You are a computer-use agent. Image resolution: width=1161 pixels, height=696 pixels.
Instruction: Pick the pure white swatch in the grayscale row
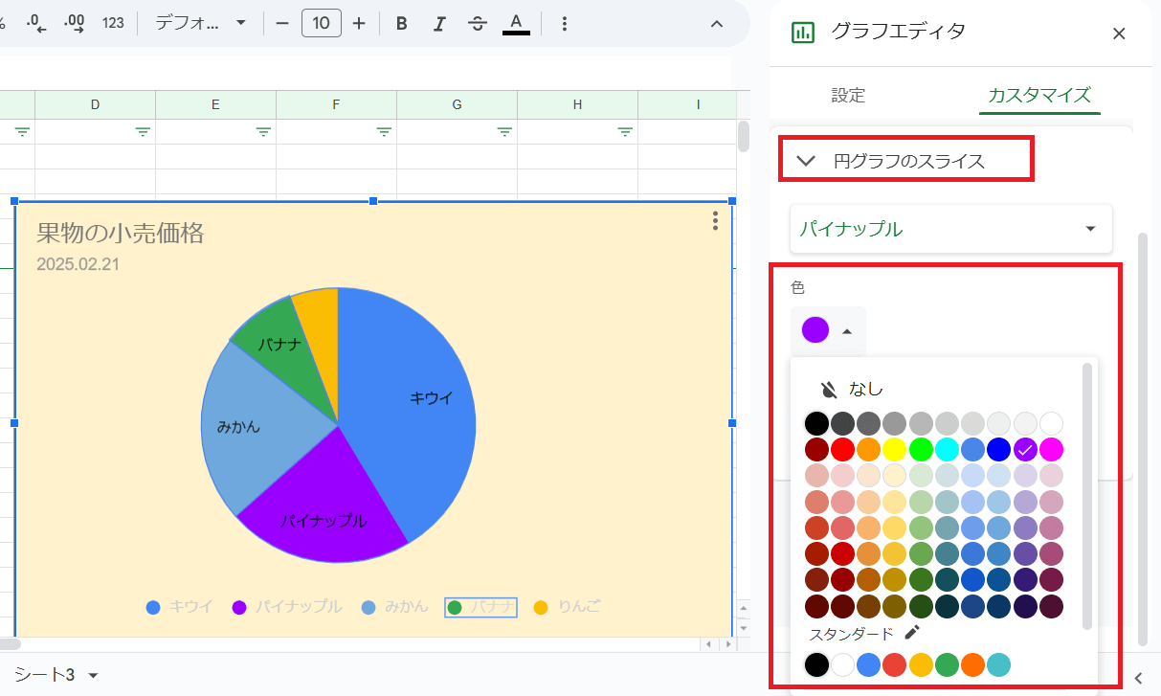(1051, 423)
